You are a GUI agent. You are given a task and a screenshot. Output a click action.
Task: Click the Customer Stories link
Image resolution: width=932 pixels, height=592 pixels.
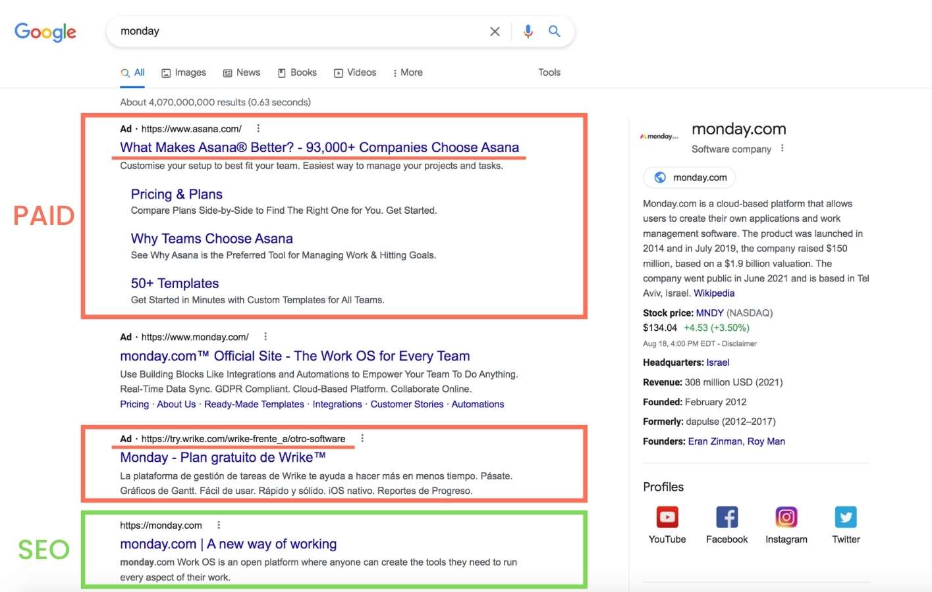tap(407, 404)
